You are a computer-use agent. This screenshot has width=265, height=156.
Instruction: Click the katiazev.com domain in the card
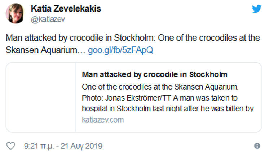(x=103, y=120)
